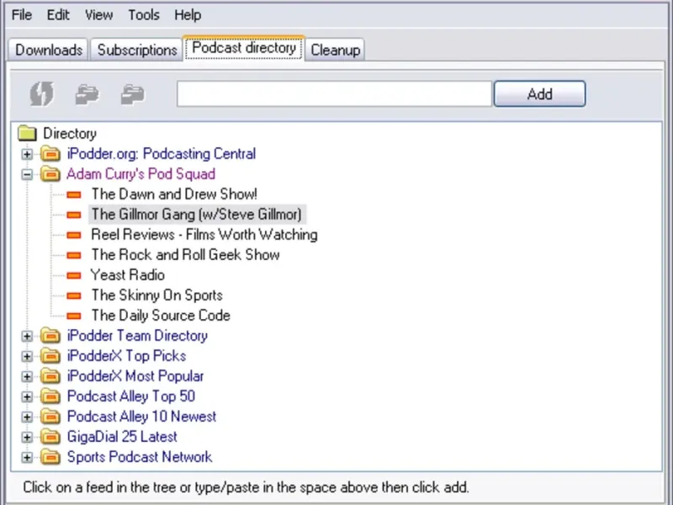The width and height of the screenshot is (673, 505).
Task: Switch to the Downloads tab
Action: (49, 50)
